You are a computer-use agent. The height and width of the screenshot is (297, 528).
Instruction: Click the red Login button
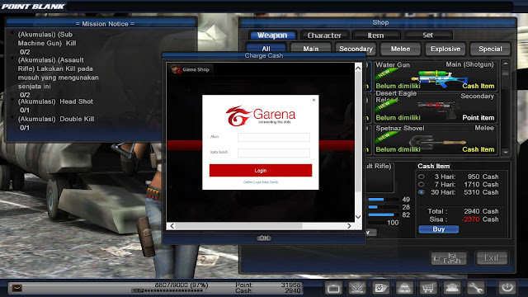coord(261,171)
